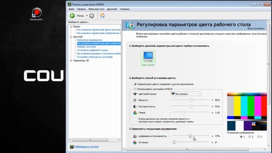This screenshot has width=272, height=153.
Task: Click minus sign beside contrast slider
Action: click(170, 107)
